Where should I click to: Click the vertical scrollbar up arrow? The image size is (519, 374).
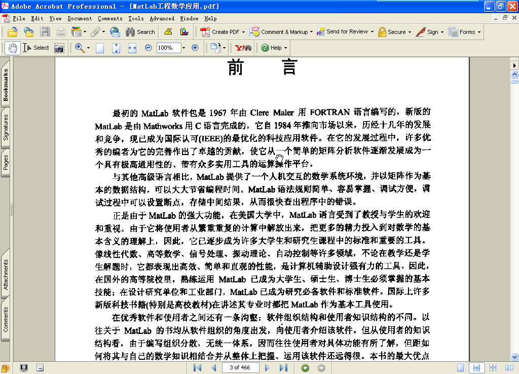click(x=514, y=74)
